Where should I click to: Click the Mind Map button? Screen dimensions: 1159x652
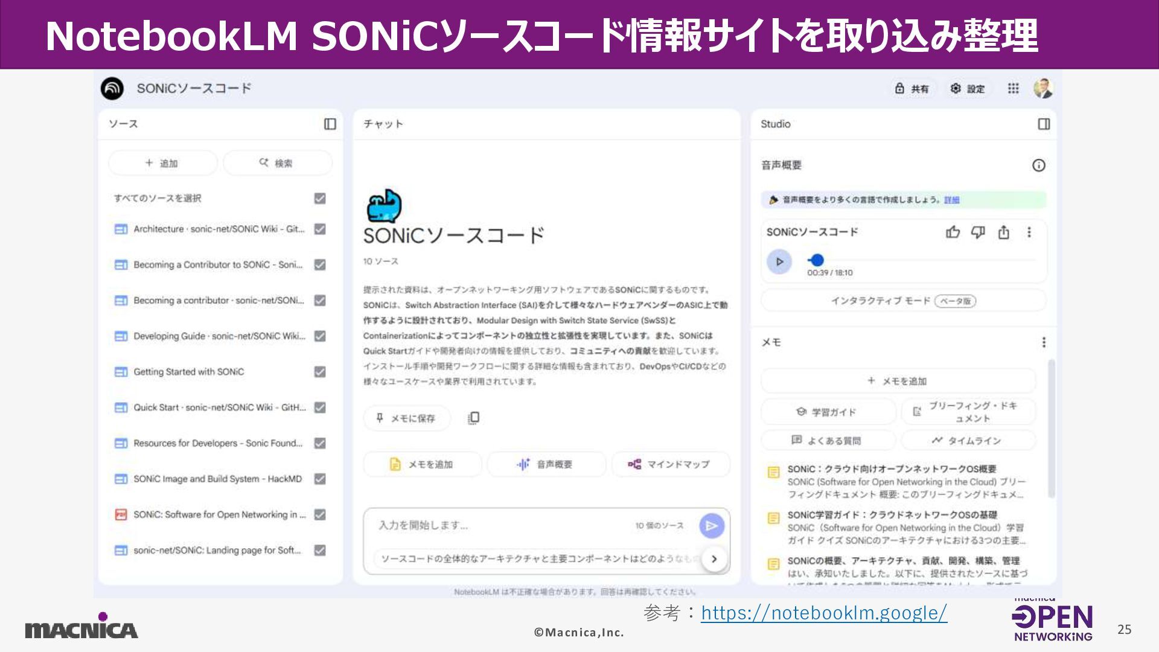click(670, 464)
